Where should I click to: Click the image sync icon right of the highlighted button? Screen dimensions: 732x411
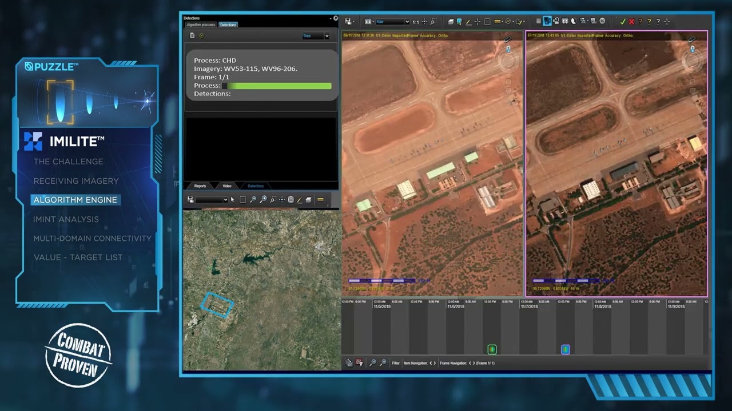pyautogui.click(x=556, y=21)
